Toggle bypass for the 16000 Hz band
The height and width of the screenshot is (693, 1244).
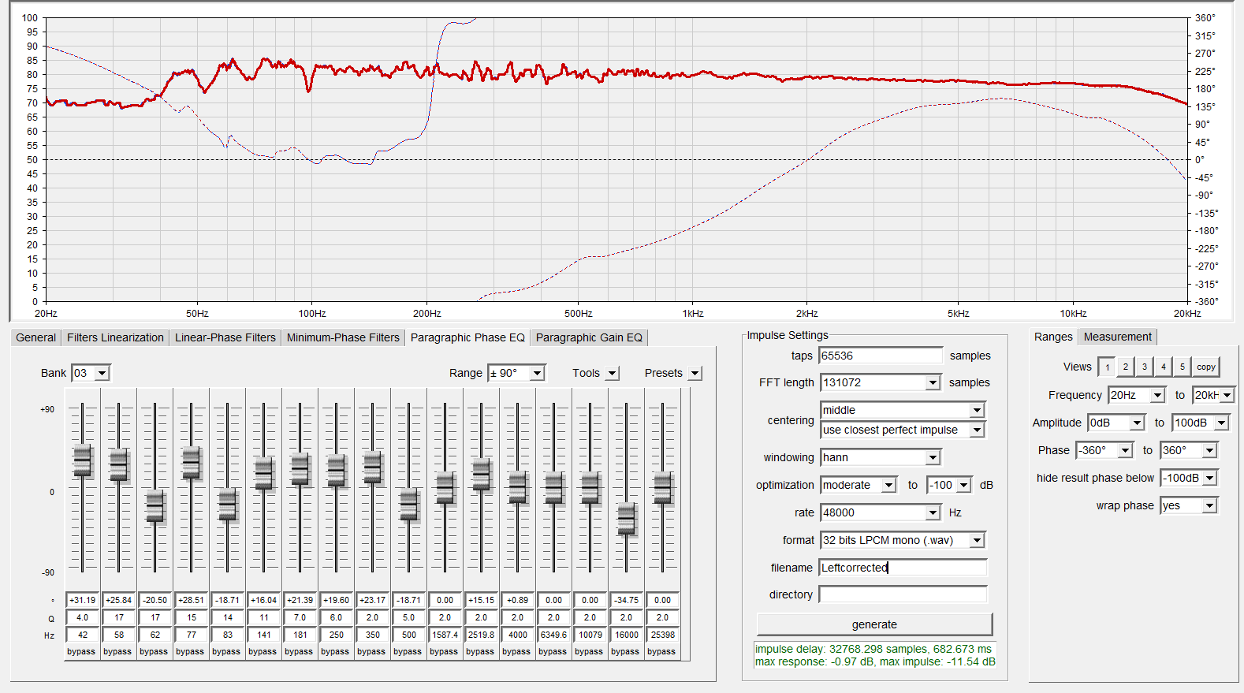coord(625,651)
